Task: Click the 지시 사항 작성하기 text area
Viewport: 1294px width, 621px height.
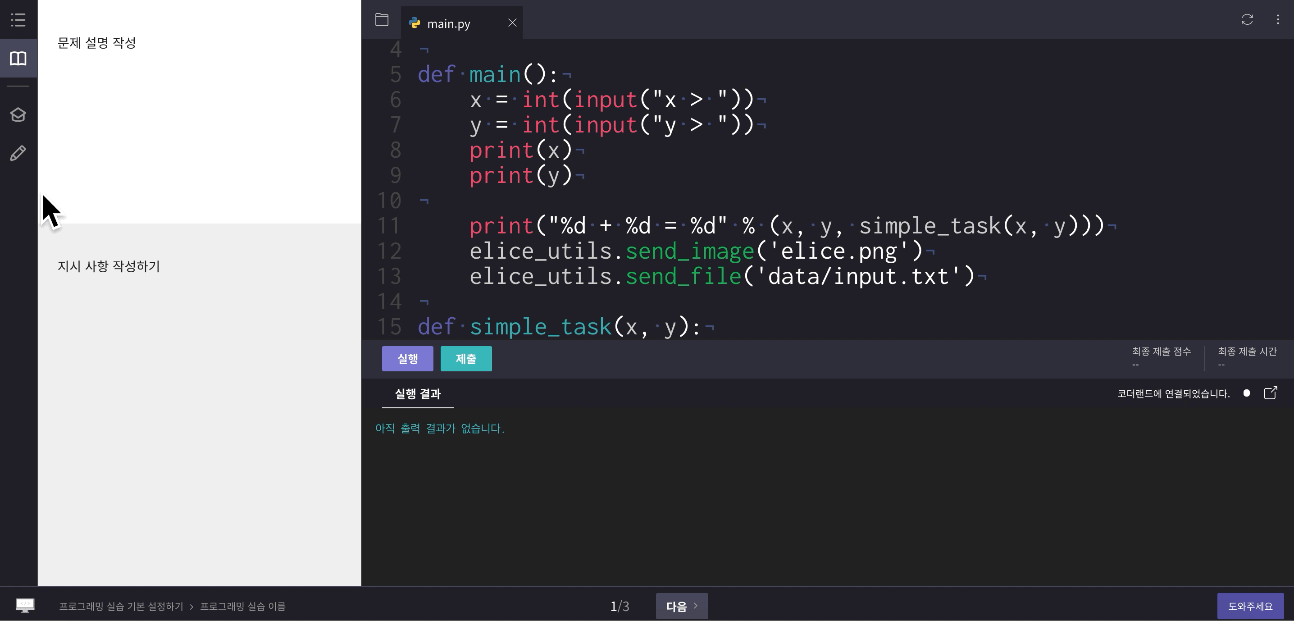Action: (109, 266)
